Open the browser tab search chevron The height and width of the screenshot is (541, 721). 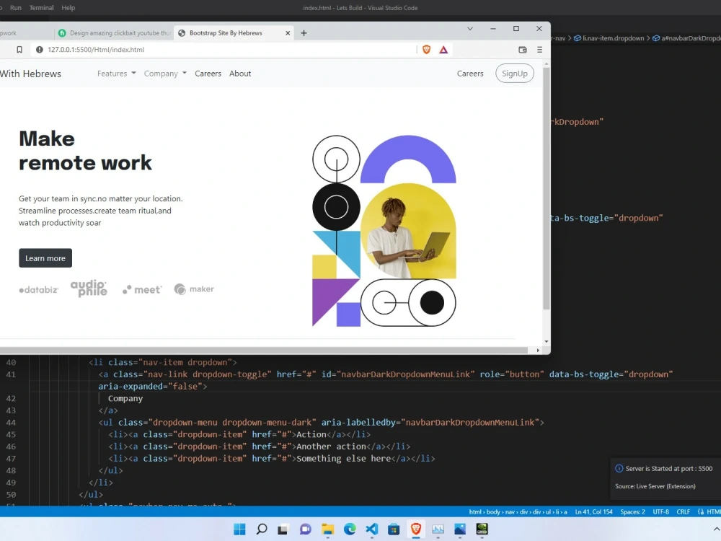point(470,29)
